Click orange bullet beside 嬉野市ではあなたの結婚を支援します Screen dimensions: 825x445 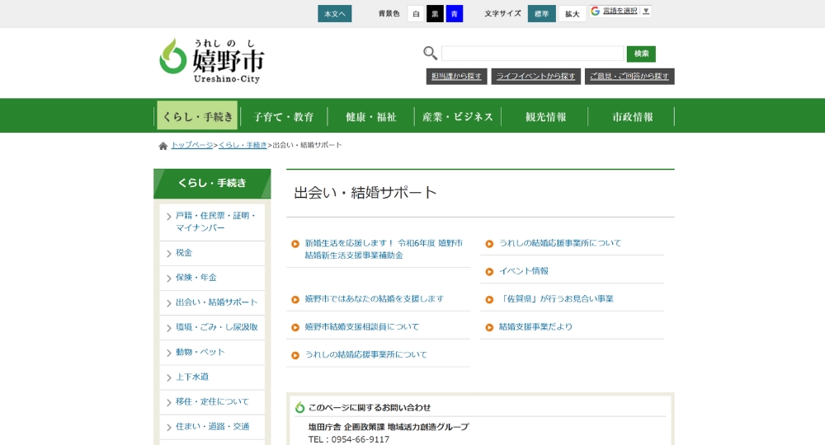(x=295, y=299)
